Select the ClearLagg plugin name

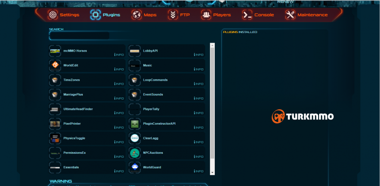click(151, 138)
